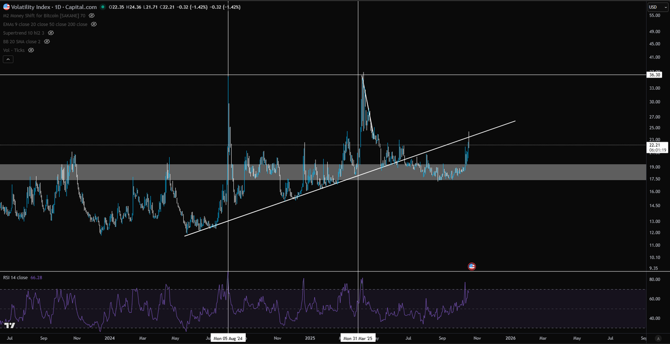Click the US flag event marker above the RSI pane
670x344 pixels.
(471, 267)
